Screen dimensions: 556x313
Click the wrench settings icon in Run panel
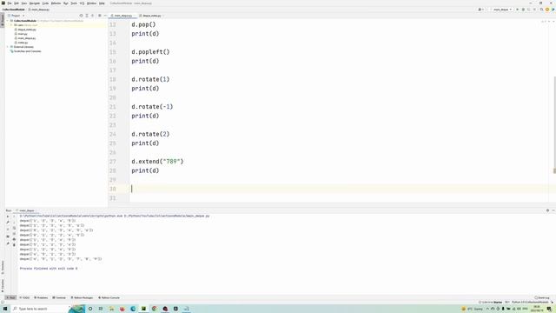coord(8,223)
